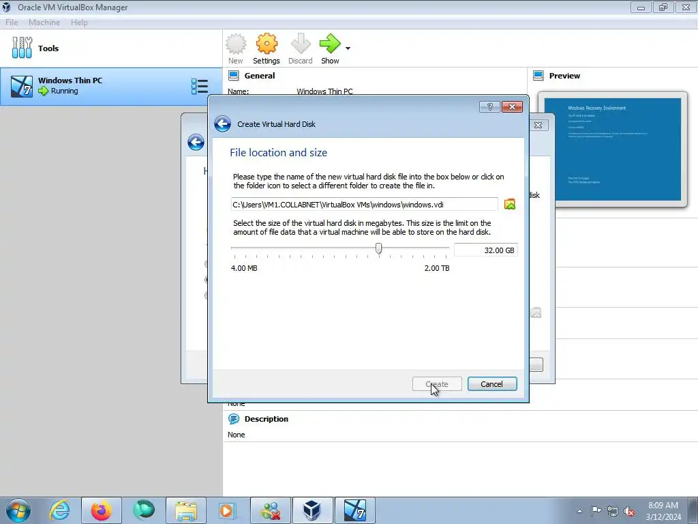Viewport: 698px width, 524px height.
Task: Click the folder icon to choose disk location
Action: (x=510, y=205)
